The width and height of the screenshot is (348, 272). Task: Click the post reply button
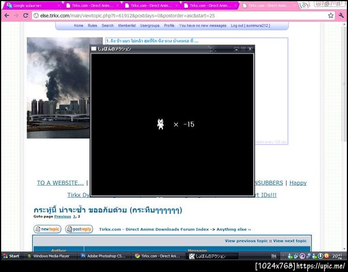[x=79, y=229]
